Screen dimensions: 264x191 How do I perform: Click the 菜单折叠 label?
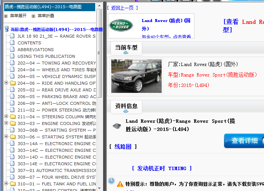pos(46,16)
